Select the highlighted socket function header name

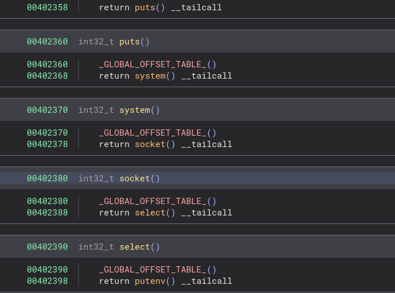(x=134, y=178)
